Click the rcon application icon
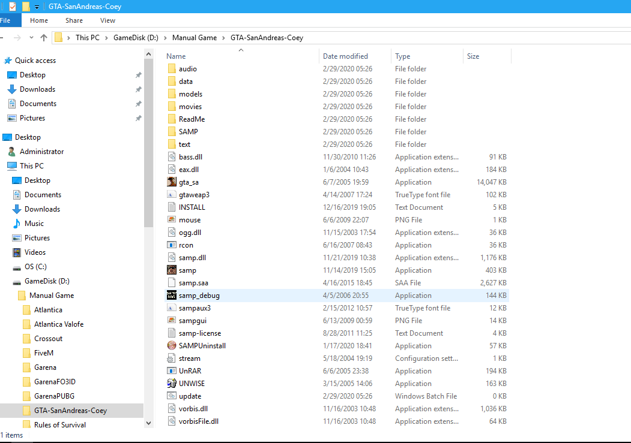Viewport: 631px width, 443px height. [x=172, y=245]
